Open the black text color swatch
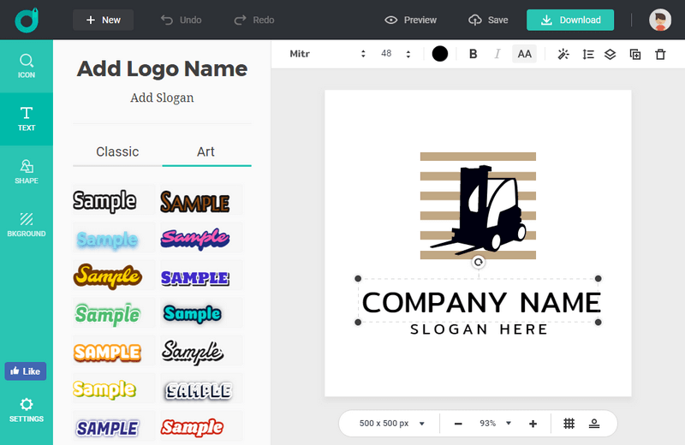The image size is (685, 445). pos(440,54)
